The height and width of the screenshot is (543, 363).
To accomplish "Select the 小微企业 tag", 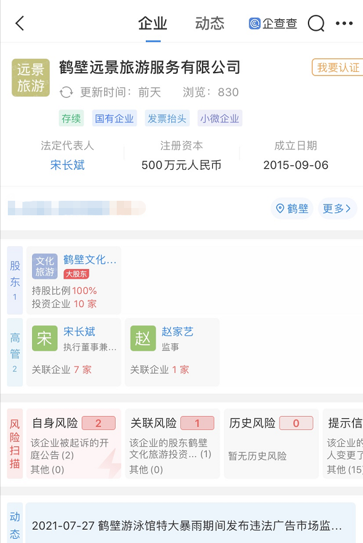I will point(220,119).
